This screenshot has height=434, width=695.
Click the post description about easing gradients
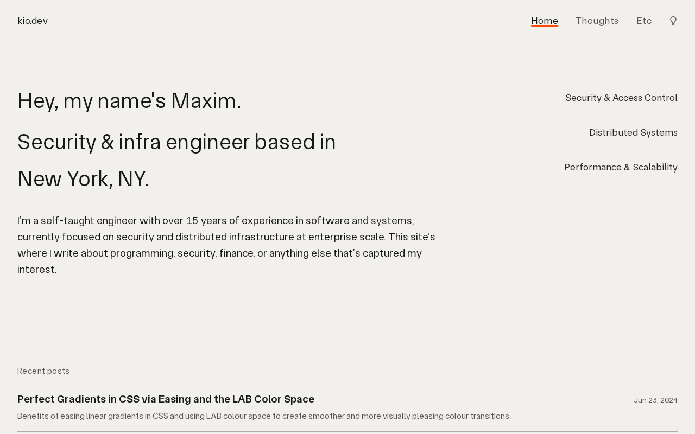[x=264, y=416]
